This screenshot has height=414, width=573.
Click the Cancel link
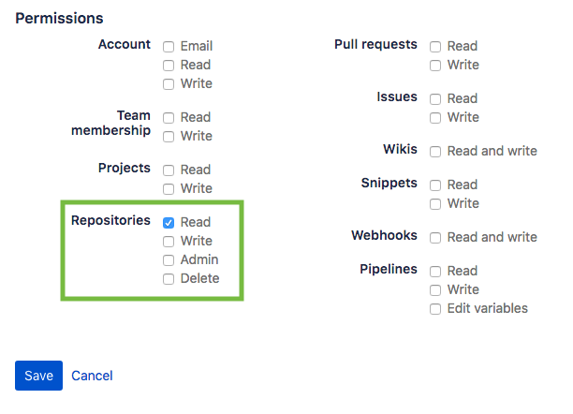tap(92, 376)
